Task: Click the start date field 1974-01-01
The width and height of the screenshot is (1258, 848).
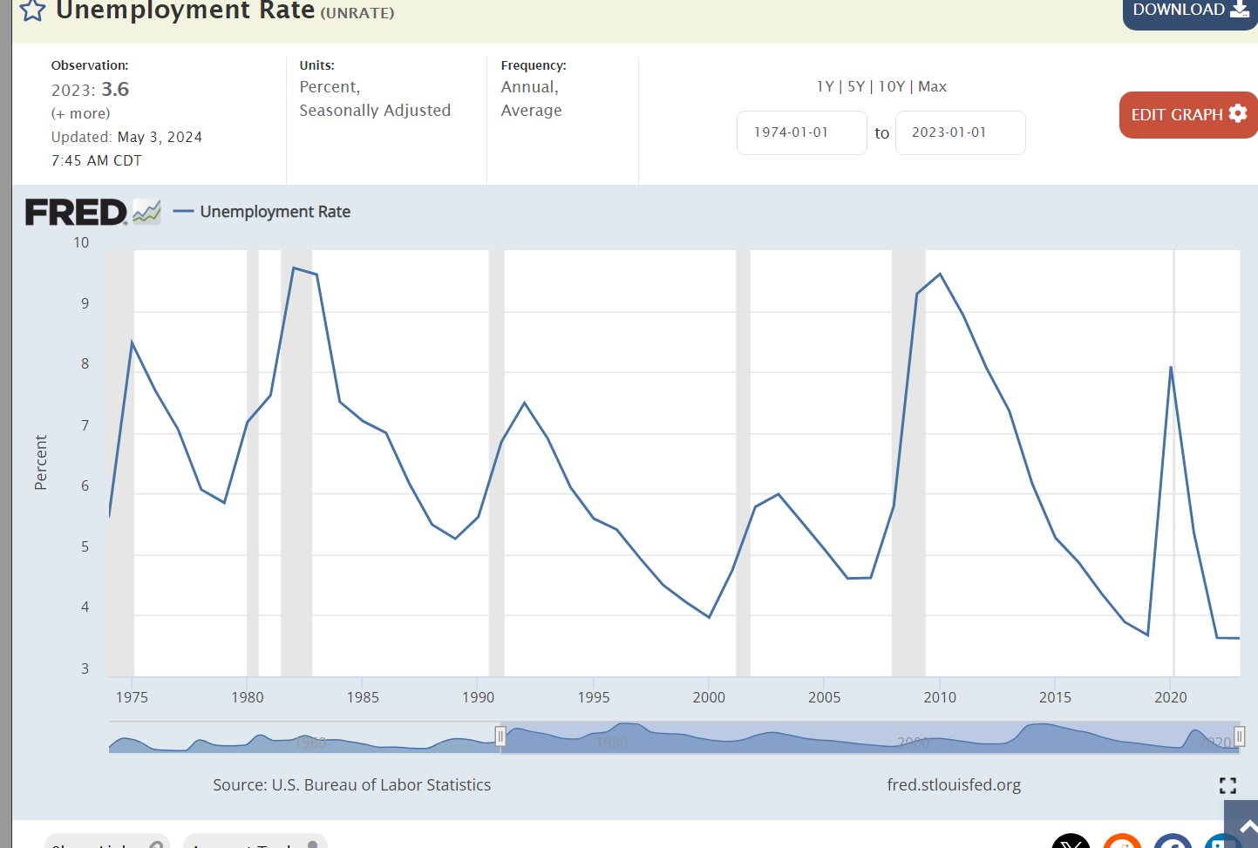Action: pos(801,132)
